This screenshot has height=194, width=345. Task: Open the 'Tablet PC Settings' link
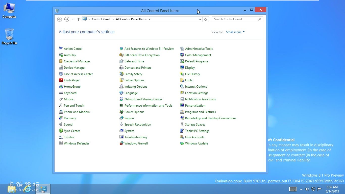[197, 131]
